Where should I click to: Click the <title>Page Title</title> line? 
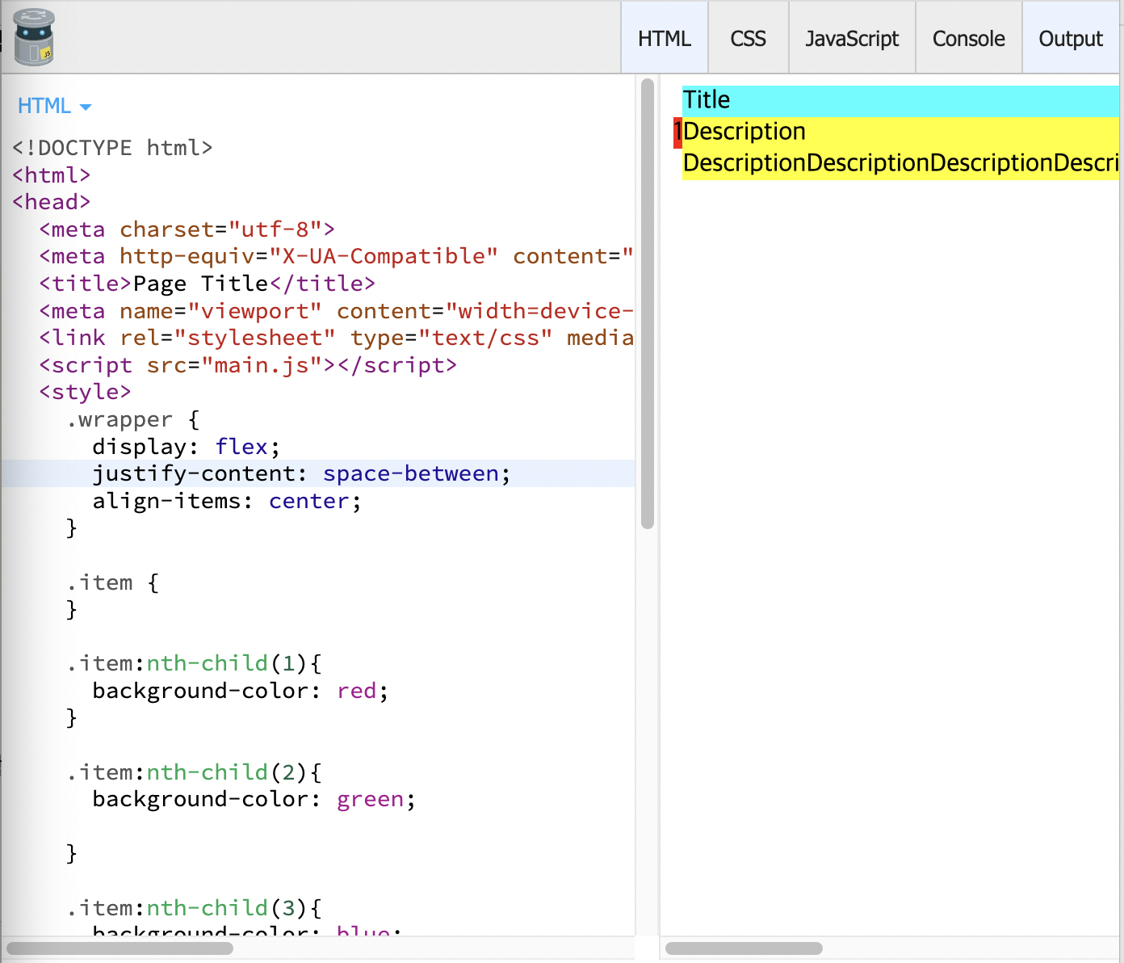208,284
